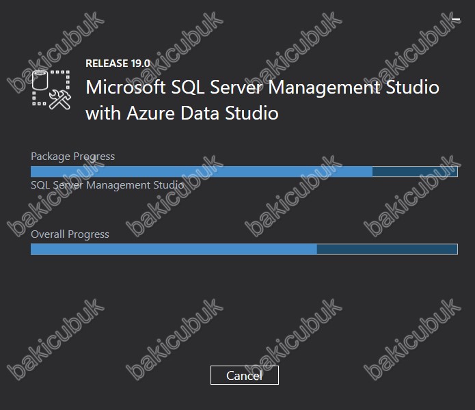
Task: Click the SSMS installer logo icon
Action: click(51, 90)
